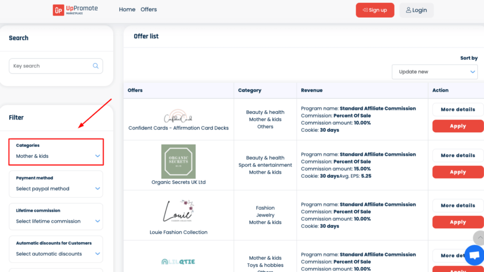Open the live chat bubble

(x=475, y=255)
